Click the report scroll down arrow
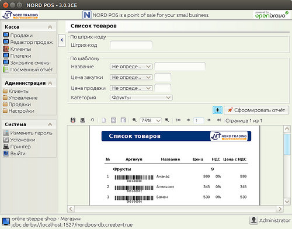This screenshot has width=292, height=229. tap(287, 202)
